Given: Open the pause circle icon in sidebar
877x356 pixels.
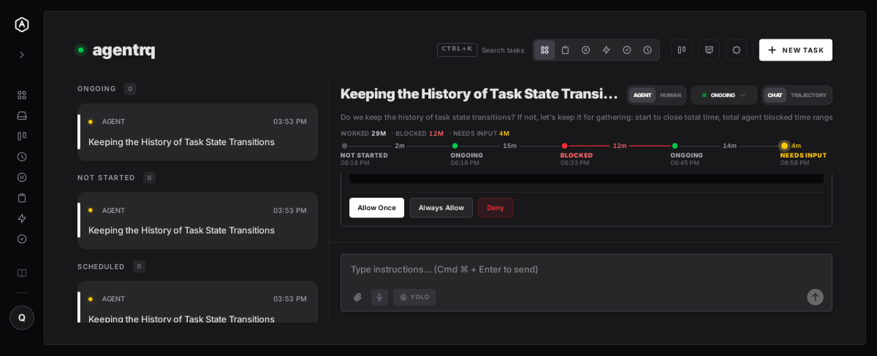Looking at the screenshot, I should point(22,177).
